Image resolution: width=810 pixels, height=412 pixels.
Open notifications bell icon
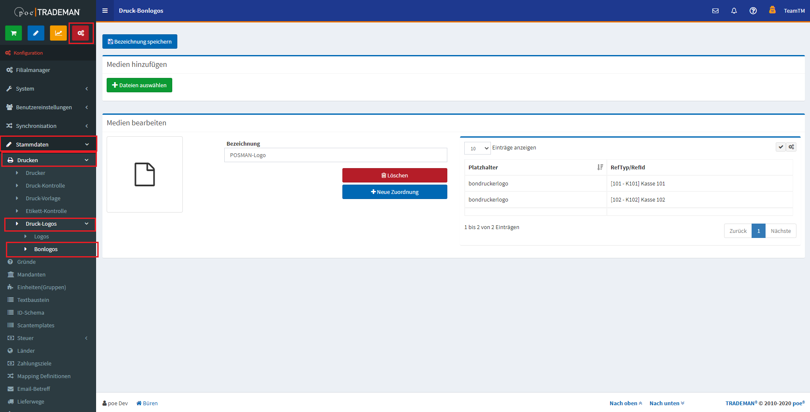point(734,11)
